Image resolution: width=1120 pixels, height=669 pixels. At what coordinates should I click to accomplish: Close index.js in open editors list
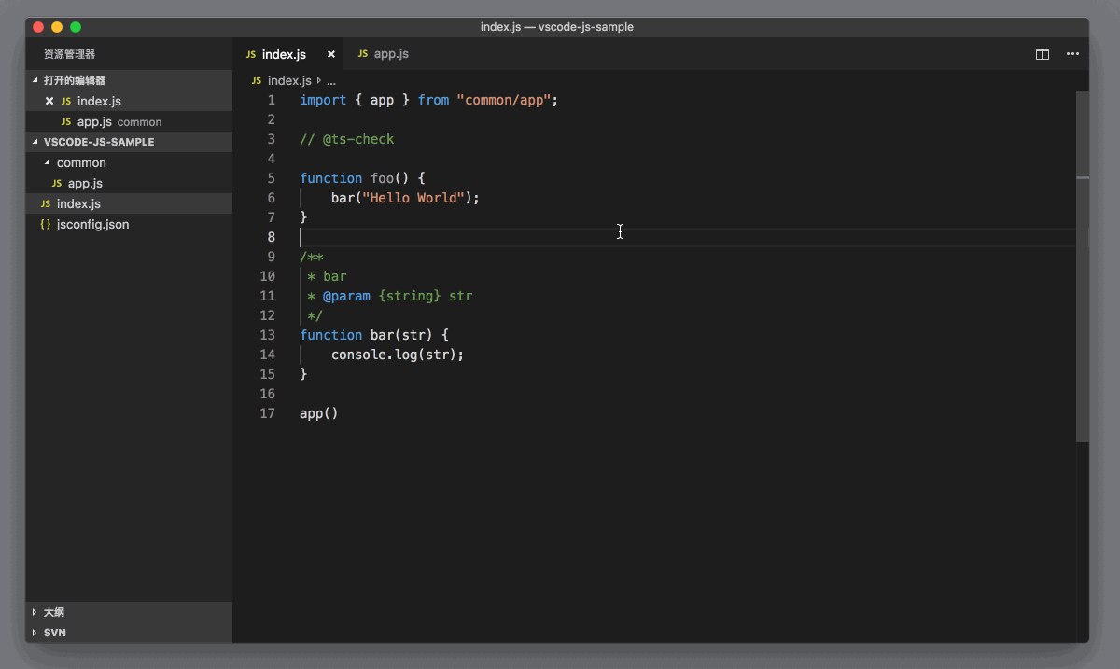[49, 101]
